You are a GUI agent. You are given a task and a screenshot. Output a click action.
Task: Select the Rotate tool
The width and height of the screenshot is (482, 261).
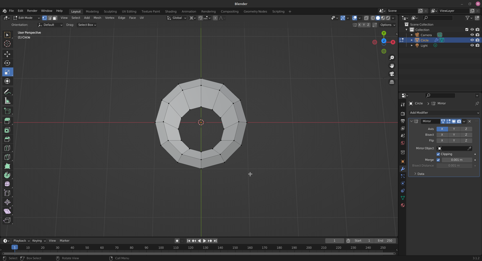7,63
